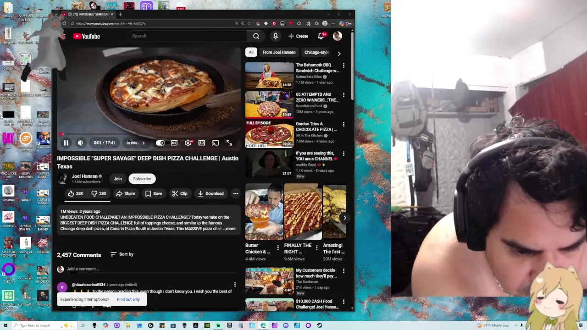Open the YouTube notifications bell

click(x=321, y=36)
